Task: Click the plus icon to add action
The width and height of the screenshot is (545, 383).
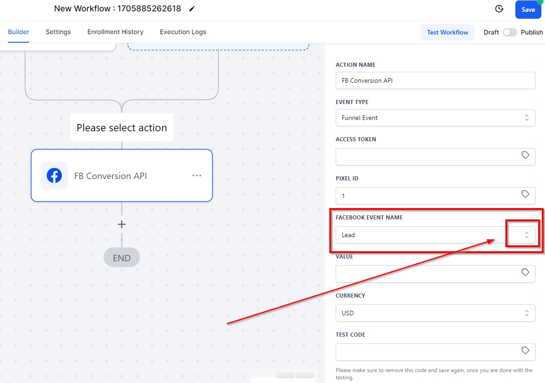Action: [121, 224]
